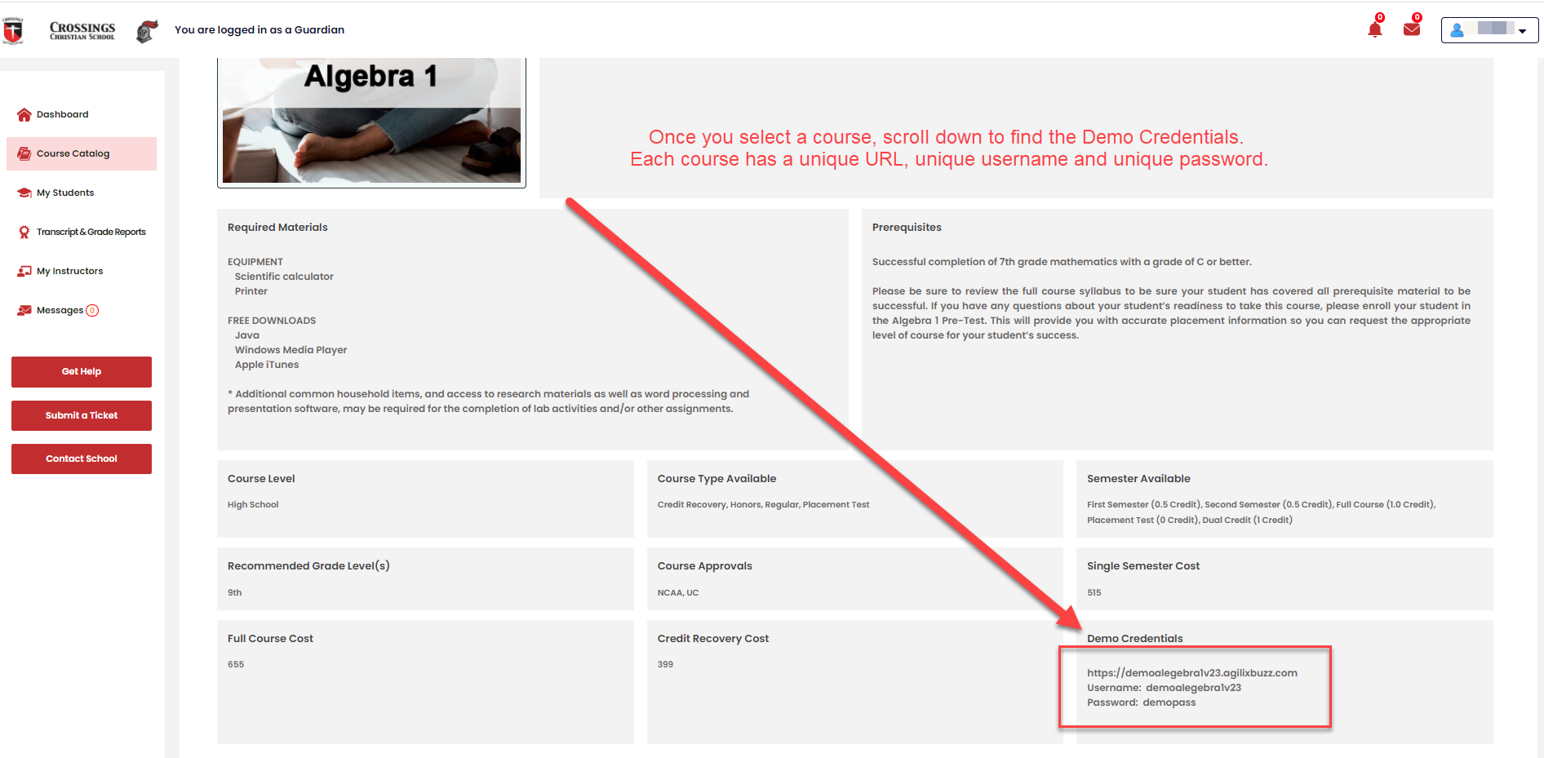The width and height of the screenshot is (1544, 758).
Task: Click the Java free download item
Action: click(x=247, y=335)
